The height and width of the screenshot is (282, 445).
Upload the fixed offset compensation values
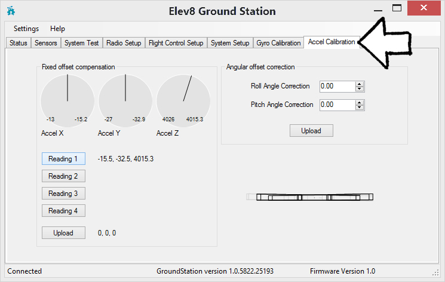63,233
